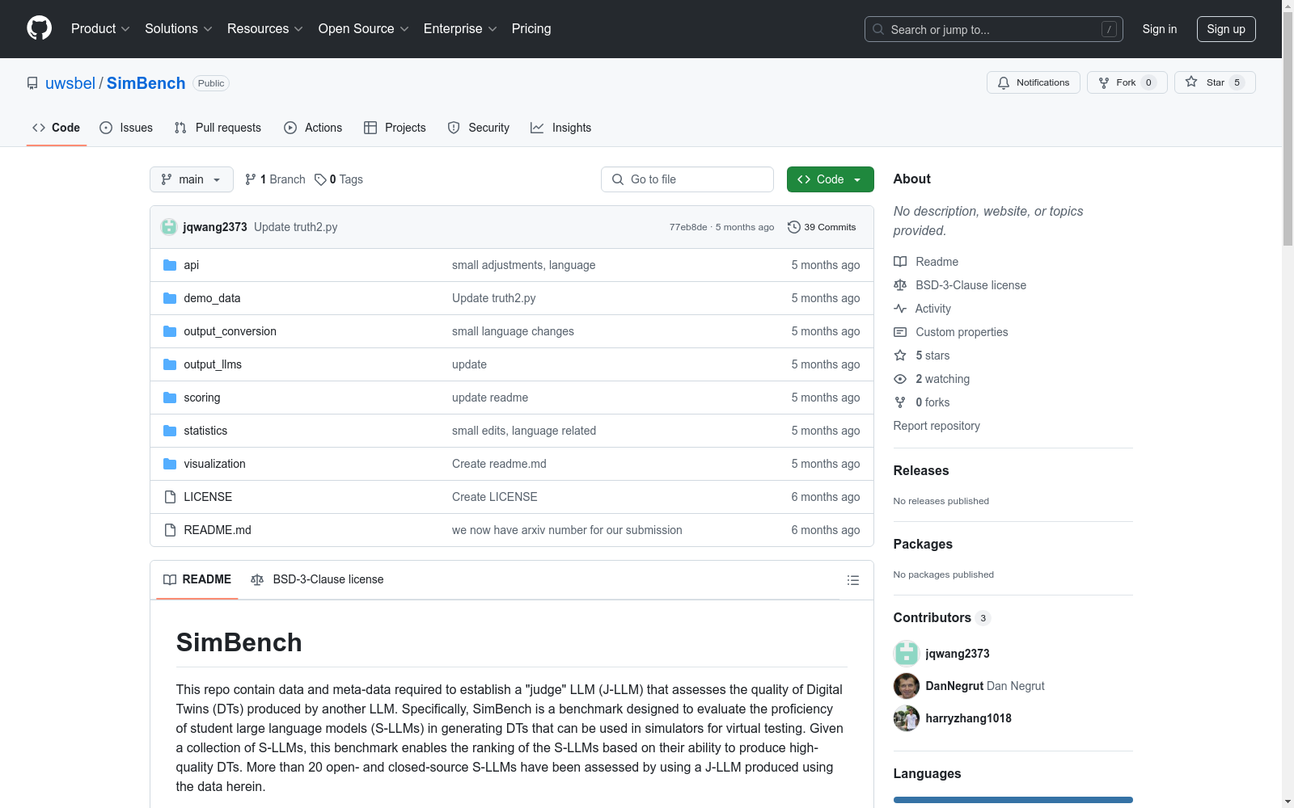Screen dimensions: 1294x808
Task: Select the BSD-3-Clause license tab
Action: coord(317,579)
